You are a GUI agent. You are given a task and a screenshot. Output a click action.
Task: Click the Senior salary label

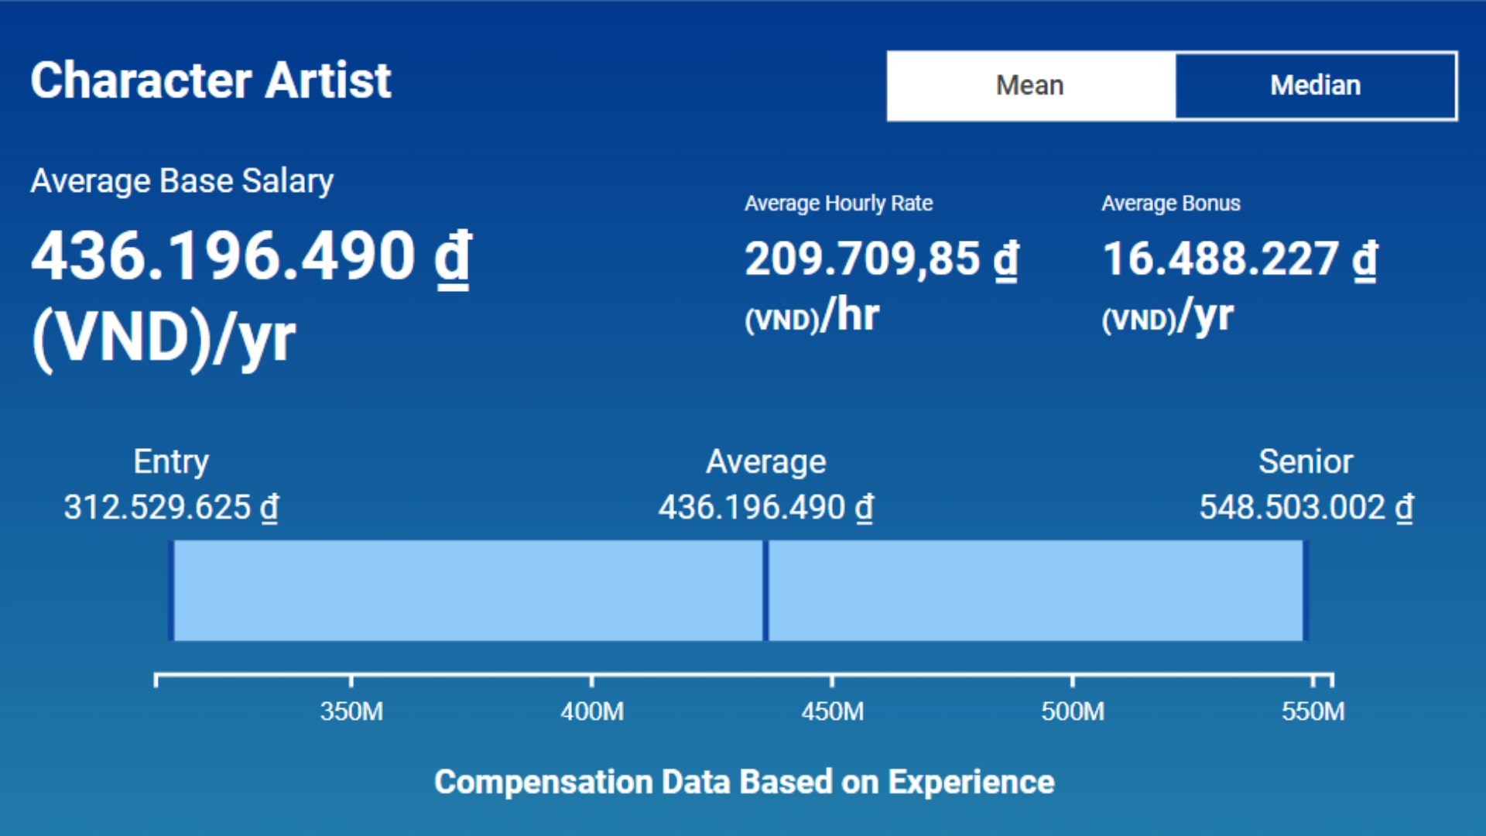1306,461
